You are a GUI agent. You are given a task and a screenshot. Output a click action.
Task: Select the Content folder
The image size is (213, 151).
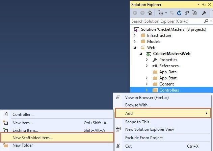[166, 84]
